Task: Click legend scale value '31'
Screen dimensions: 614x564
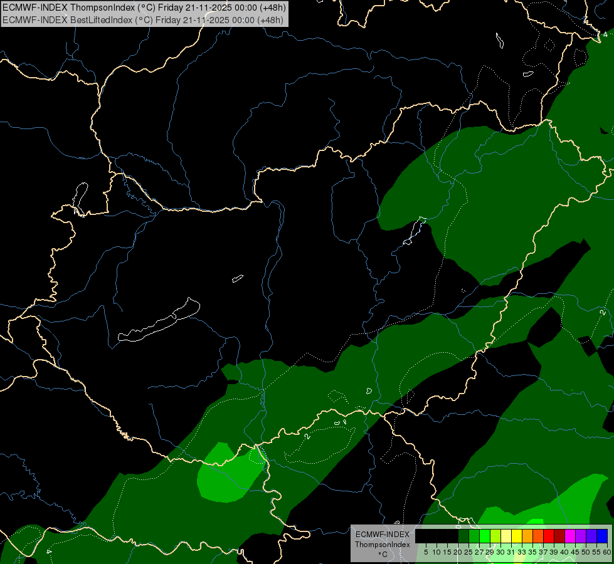Action: [511, 552]
